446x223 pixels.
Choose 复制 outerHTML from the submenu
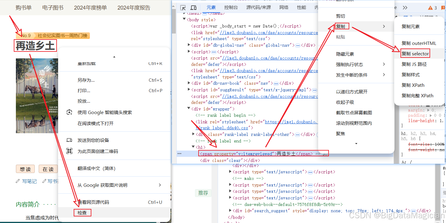coord(419,43)
